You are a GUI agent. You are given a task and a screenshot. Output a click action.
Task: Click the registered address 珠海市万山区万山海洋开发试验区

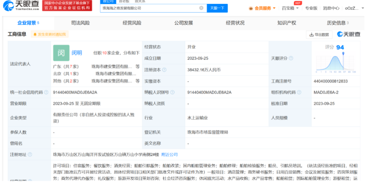point(106,154)
